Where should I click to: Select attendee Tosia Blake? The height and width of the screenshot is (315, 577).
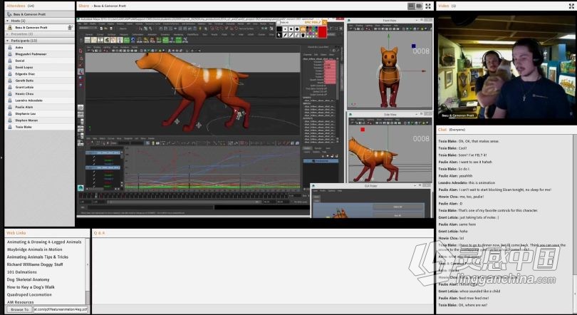point(39,127)
